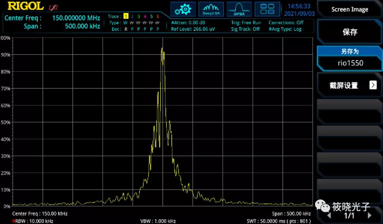Click the LXI indicator icon
Screen dimensions: 383x224
[53, 7]
